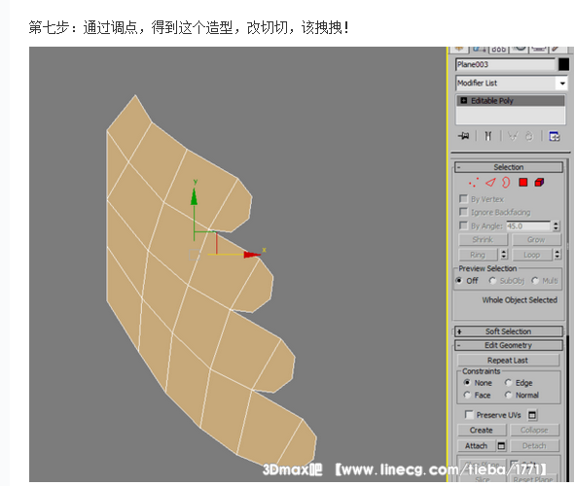Toggle Show End Result icon
The width and height of the screenshot is (575, 486).
[487, 136]
